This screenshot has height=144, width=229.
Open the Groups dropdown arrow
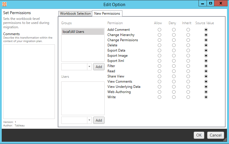point(89,67)
